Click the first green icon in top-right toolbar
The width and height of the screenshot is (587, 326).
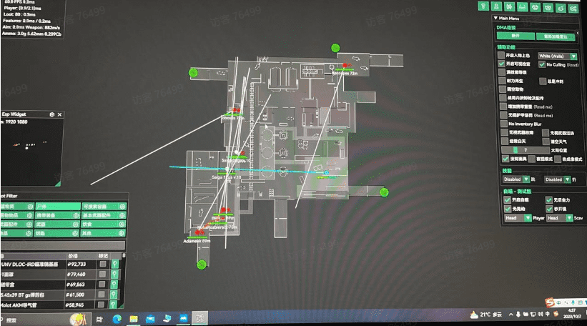pyautogui.click(x=498, y=6)
